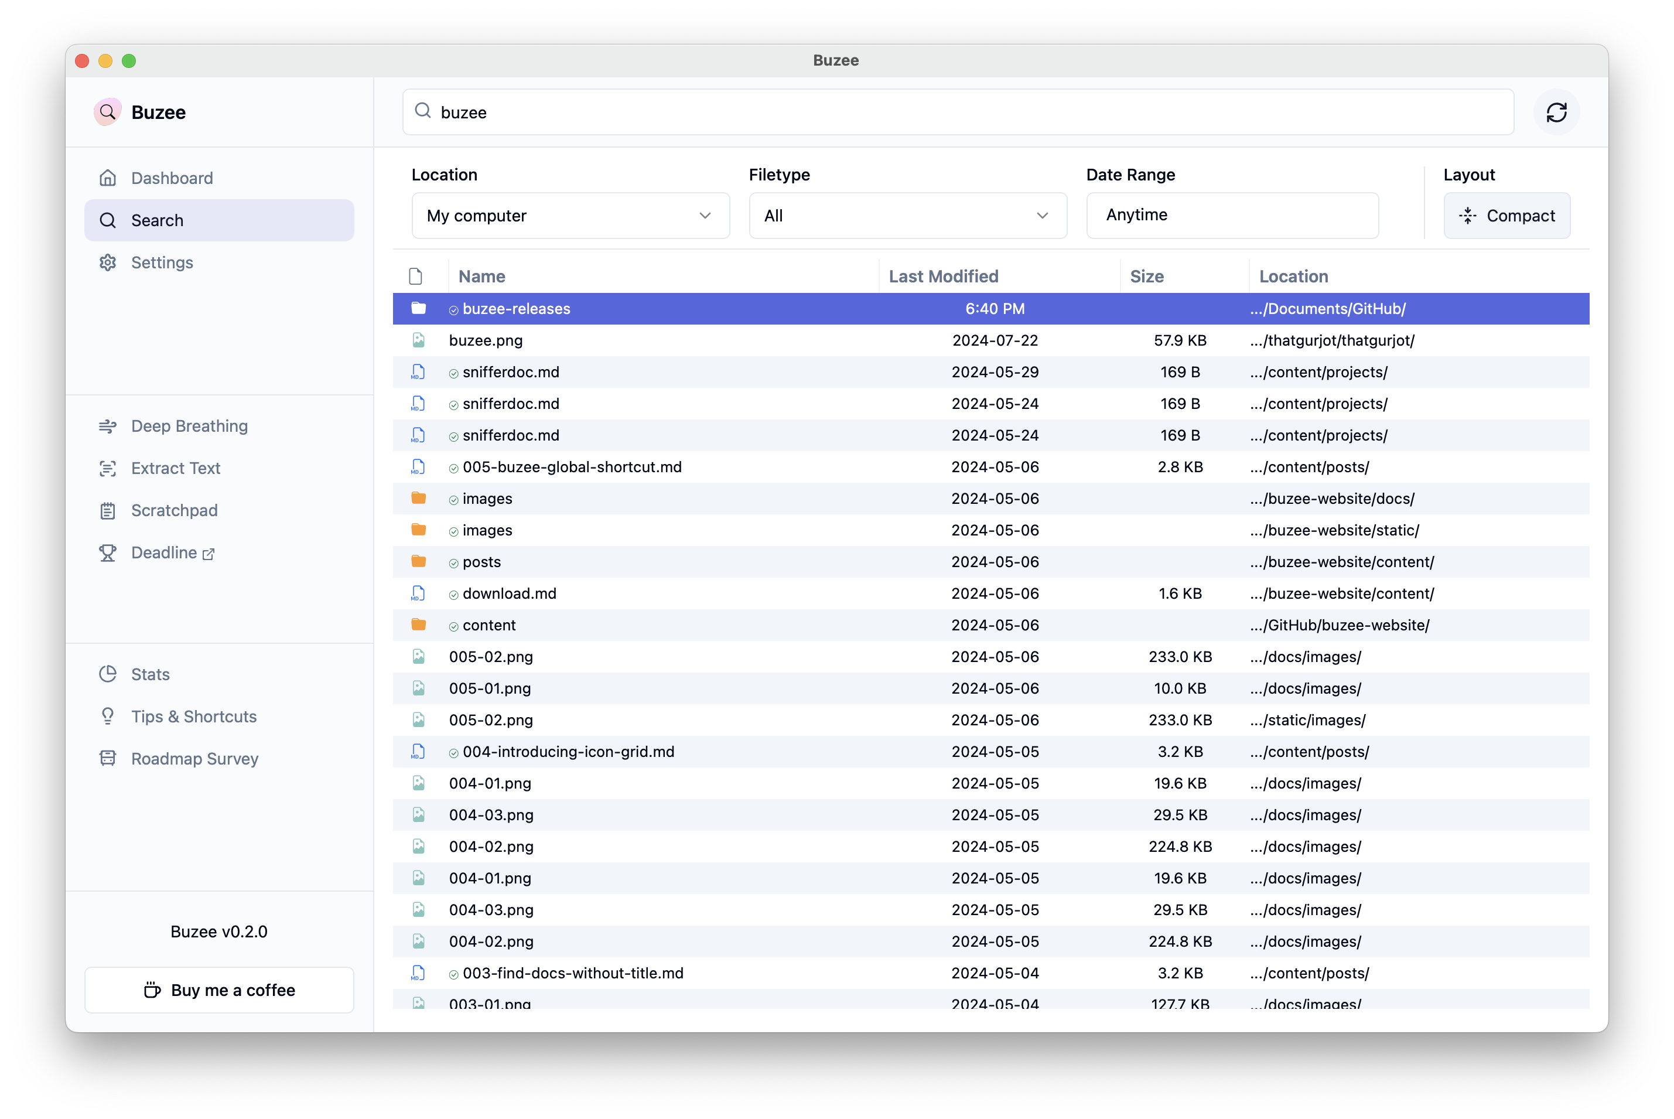Click the refresh icon beside search bar
This screenshot has width=1674, height=1119.
(x=1556, y=112)
